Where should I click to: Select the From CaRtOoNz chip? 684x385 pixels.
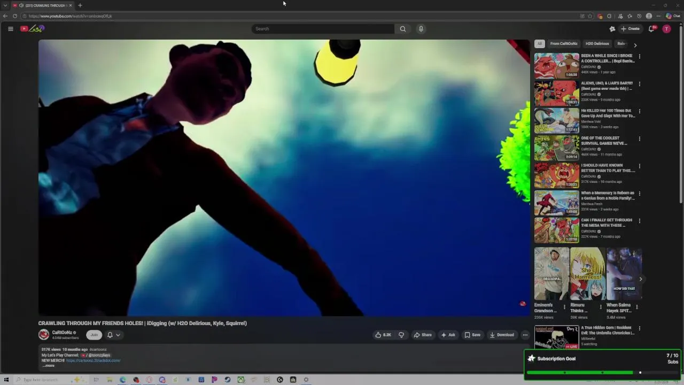tap(564, 44)
